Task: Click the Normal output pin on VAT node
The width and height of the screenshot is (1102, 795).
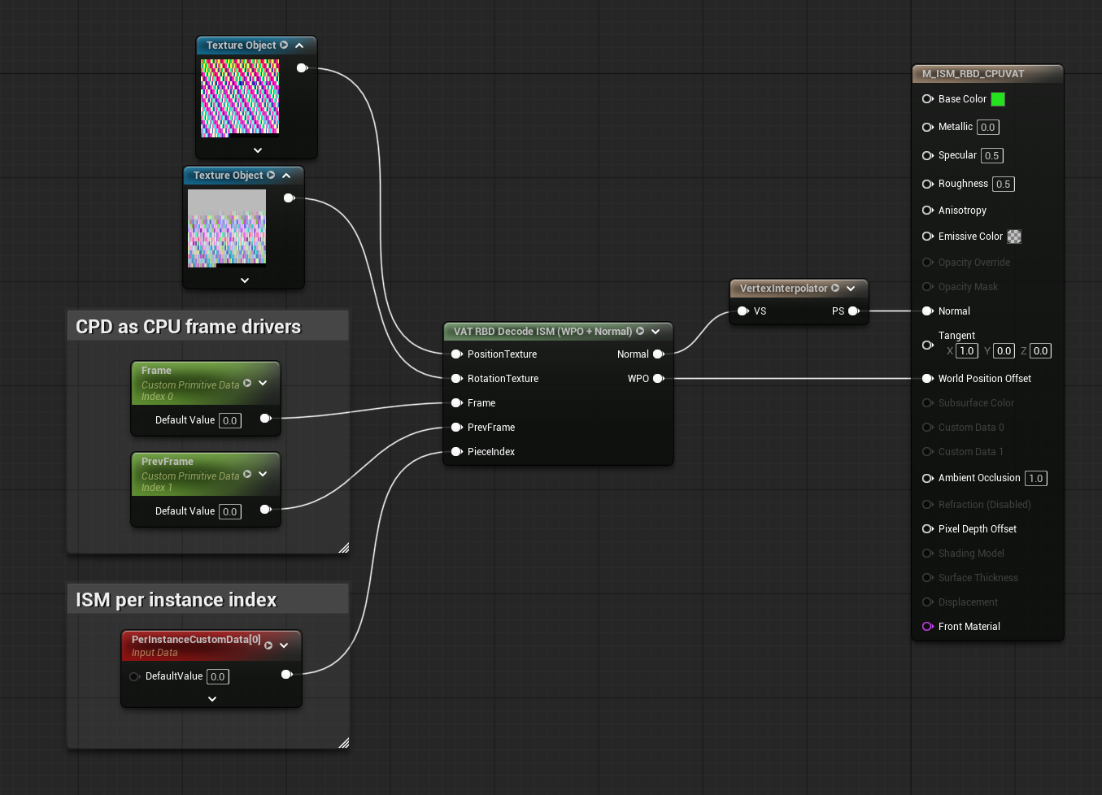Action: tap(659, 354)
